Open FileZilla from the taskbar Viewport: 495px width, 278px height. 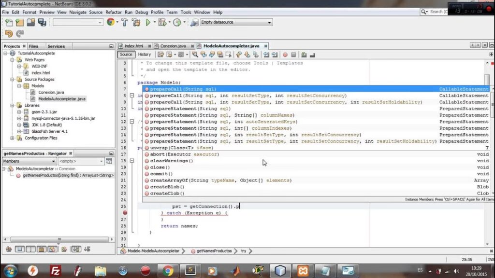[x=56, y=270]
